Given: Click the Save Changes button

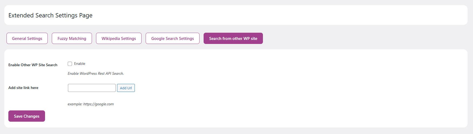Looking at the screenshot, I should point(26,116).
